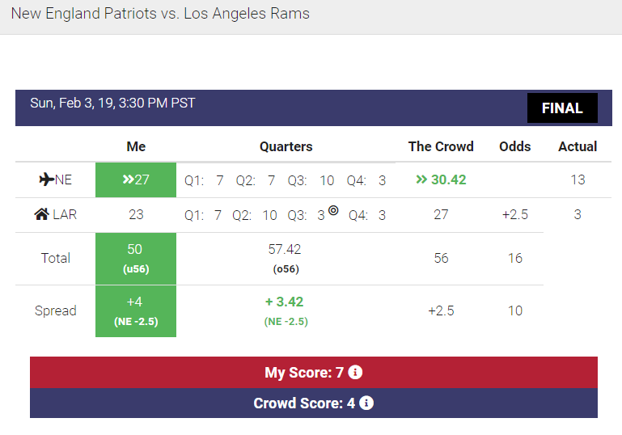Click the double-chevron icon in green 27 cell
Image resolution: width=622 pixels, height=435 pixels.
point(128,179)
